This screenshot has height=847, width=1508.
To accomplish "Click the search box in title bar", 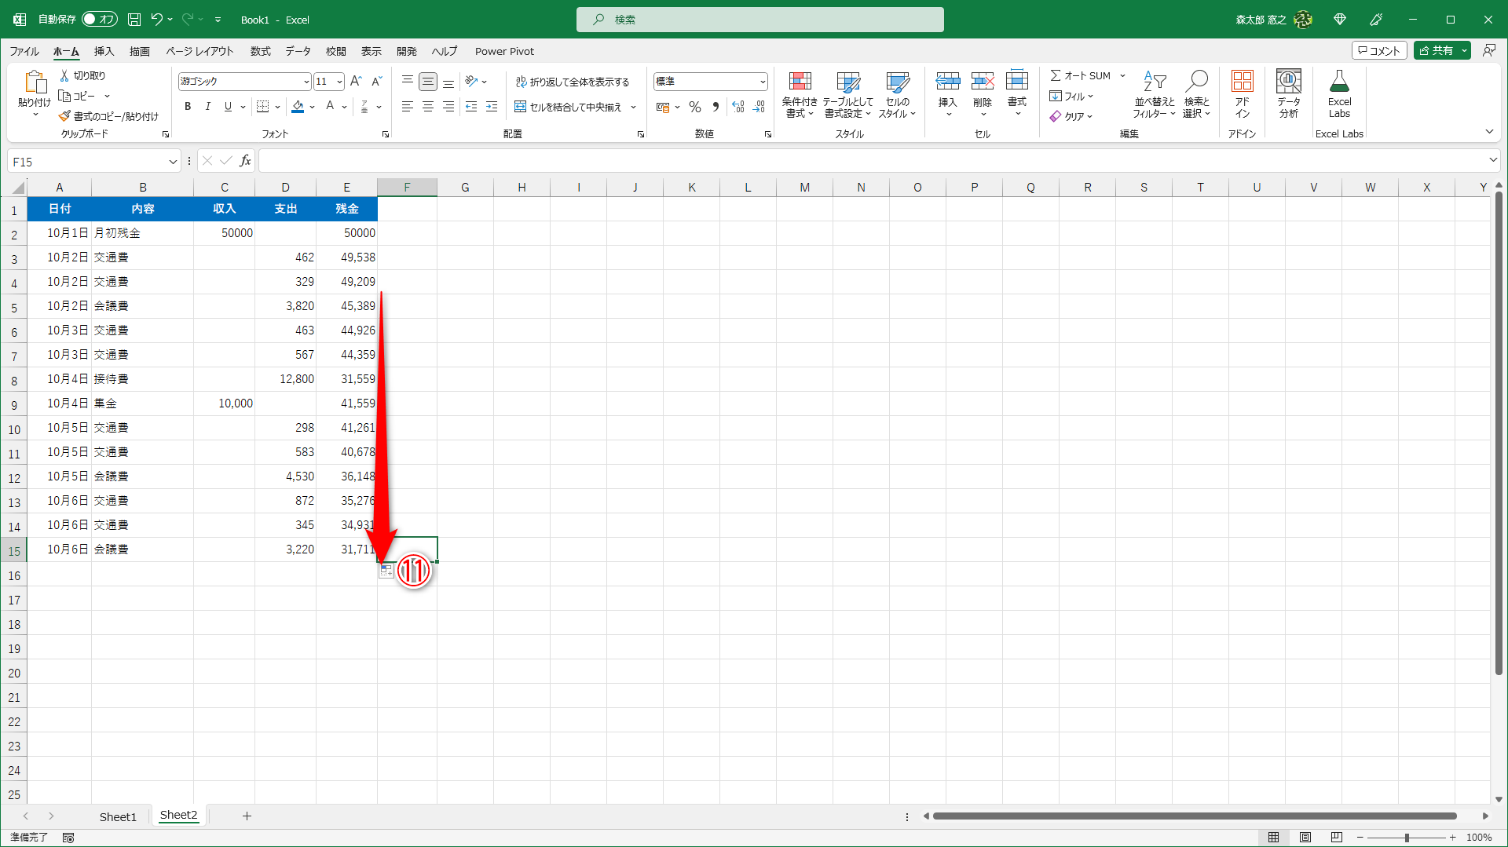I will (x=760, y=20).
